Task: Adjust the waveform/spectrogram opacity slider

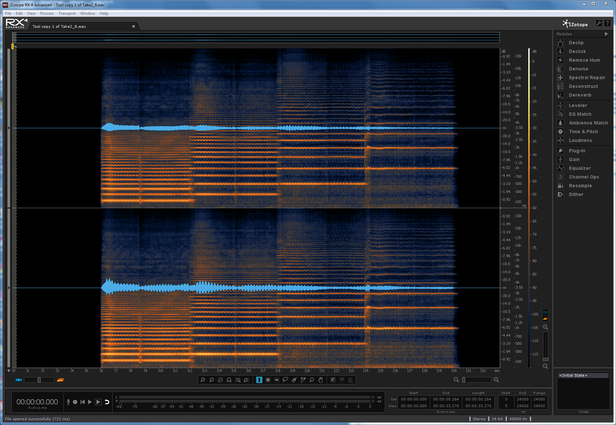Action: click(x=39, y=380)
